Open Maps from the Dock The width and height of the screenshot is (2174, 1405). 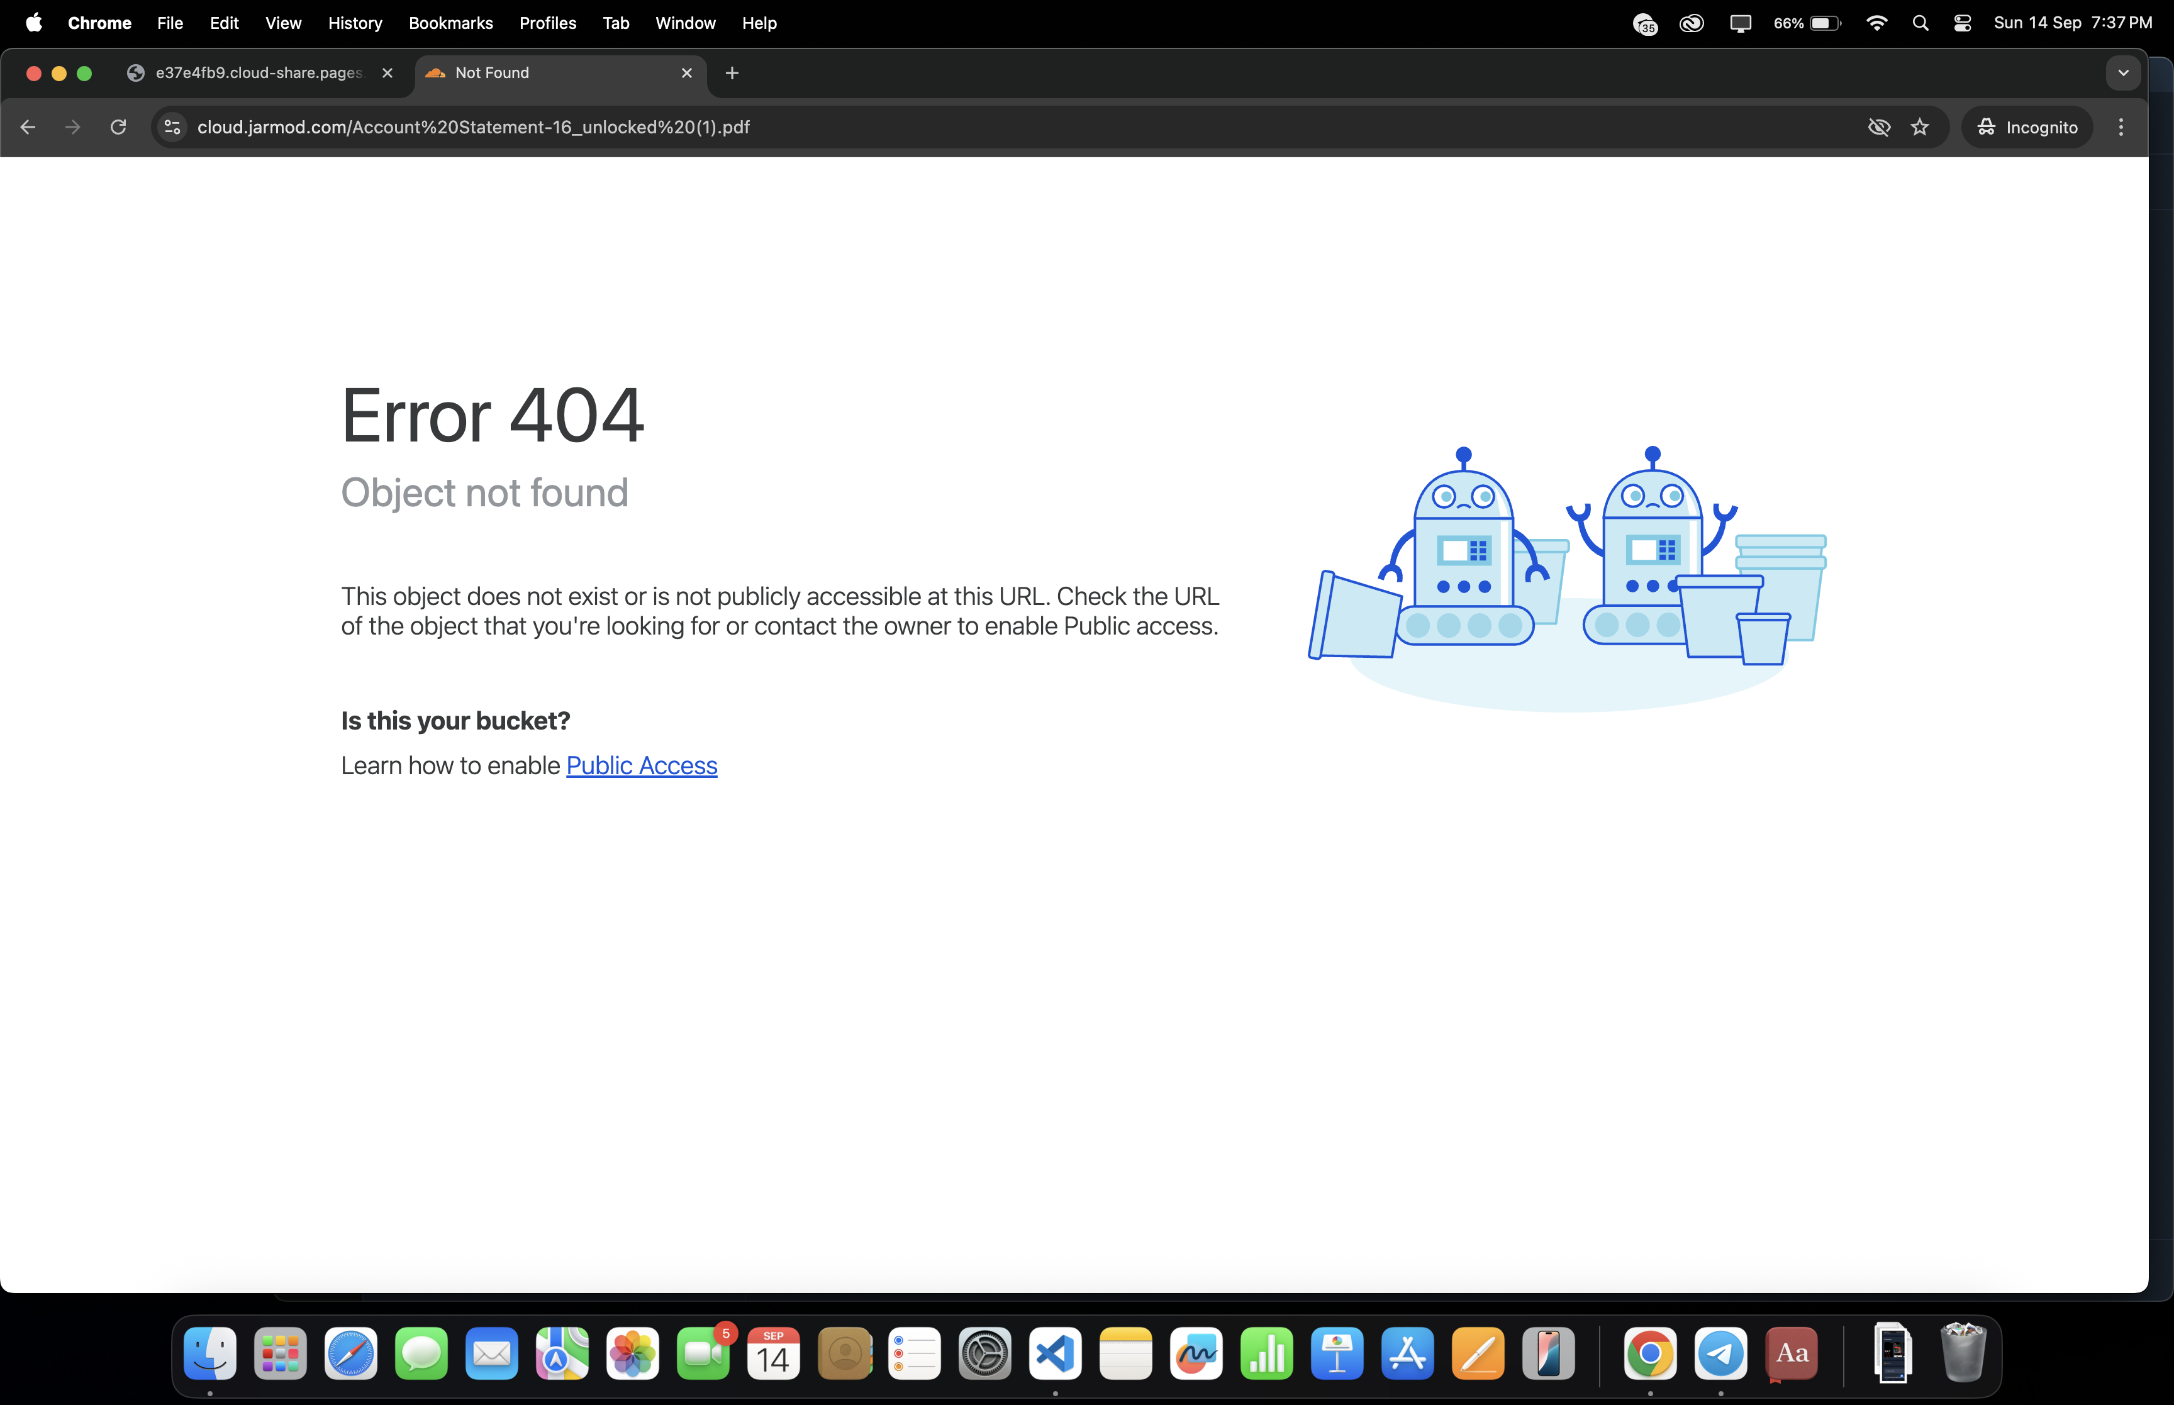(562, 1352)
